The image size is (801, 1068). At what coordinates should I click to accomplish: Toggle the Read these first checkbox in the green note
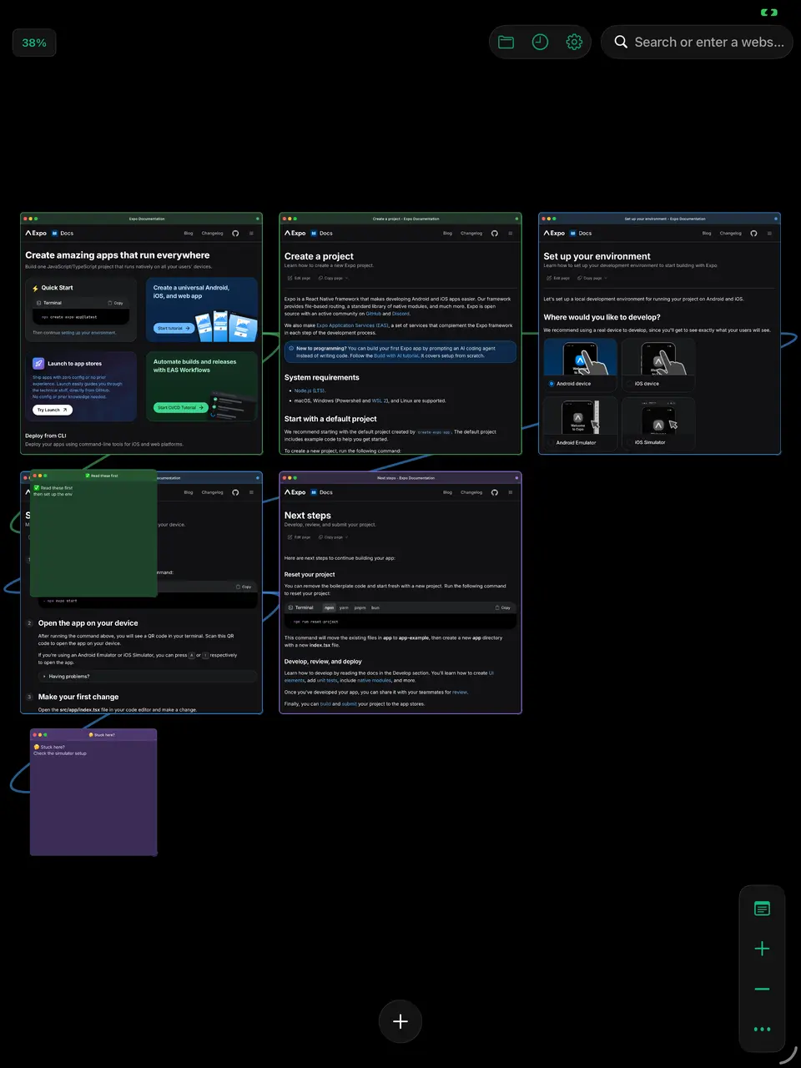(x=37, y=488)
